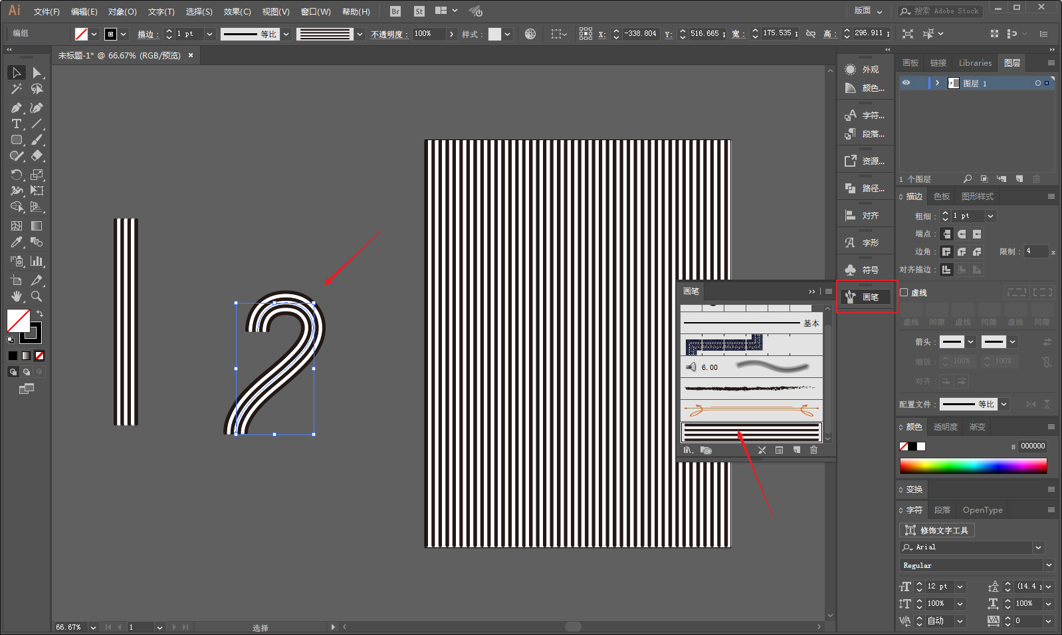Select the Pen tool
Screen dimensions: 1062x635
(x=17, y=108)
